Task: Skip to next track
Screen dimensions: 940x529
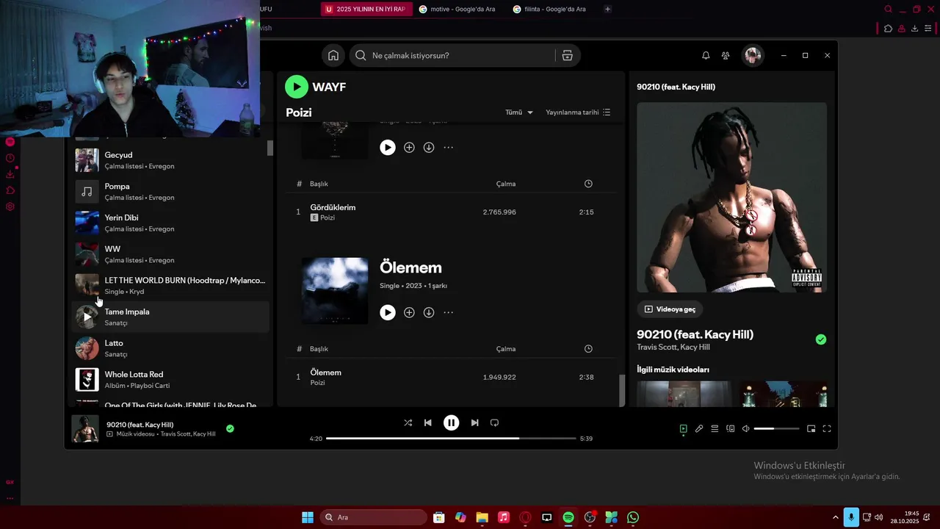Action: pyautogui.click(x=474, y=422)
